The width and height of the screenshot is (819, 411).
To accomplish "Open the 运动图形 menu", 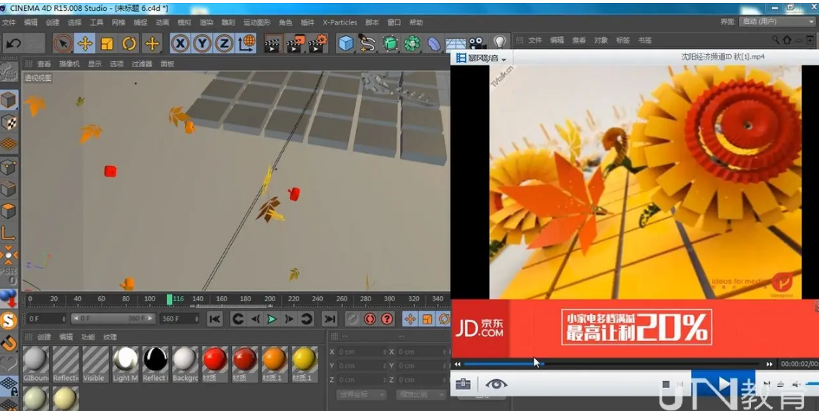I will click(x=257, y=22).
